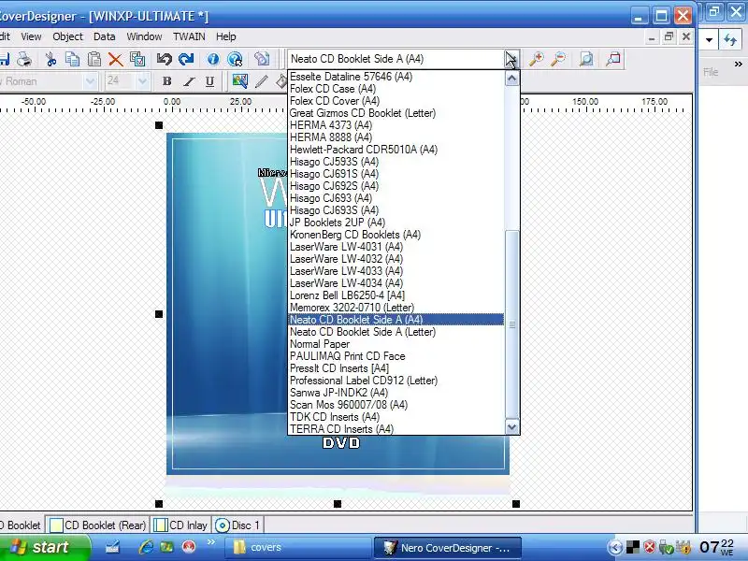Undo the last action
This screenshot has width=748, height=561.
[x=165, y=59]
